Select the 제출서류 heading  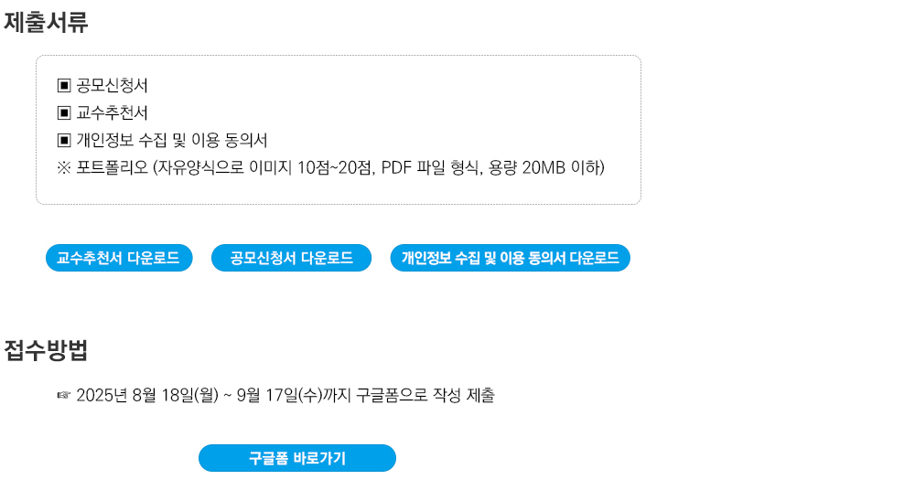coord(46,23)
